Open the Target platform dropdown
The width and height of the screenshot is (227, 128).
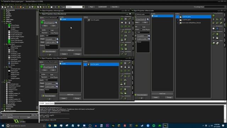83,7
